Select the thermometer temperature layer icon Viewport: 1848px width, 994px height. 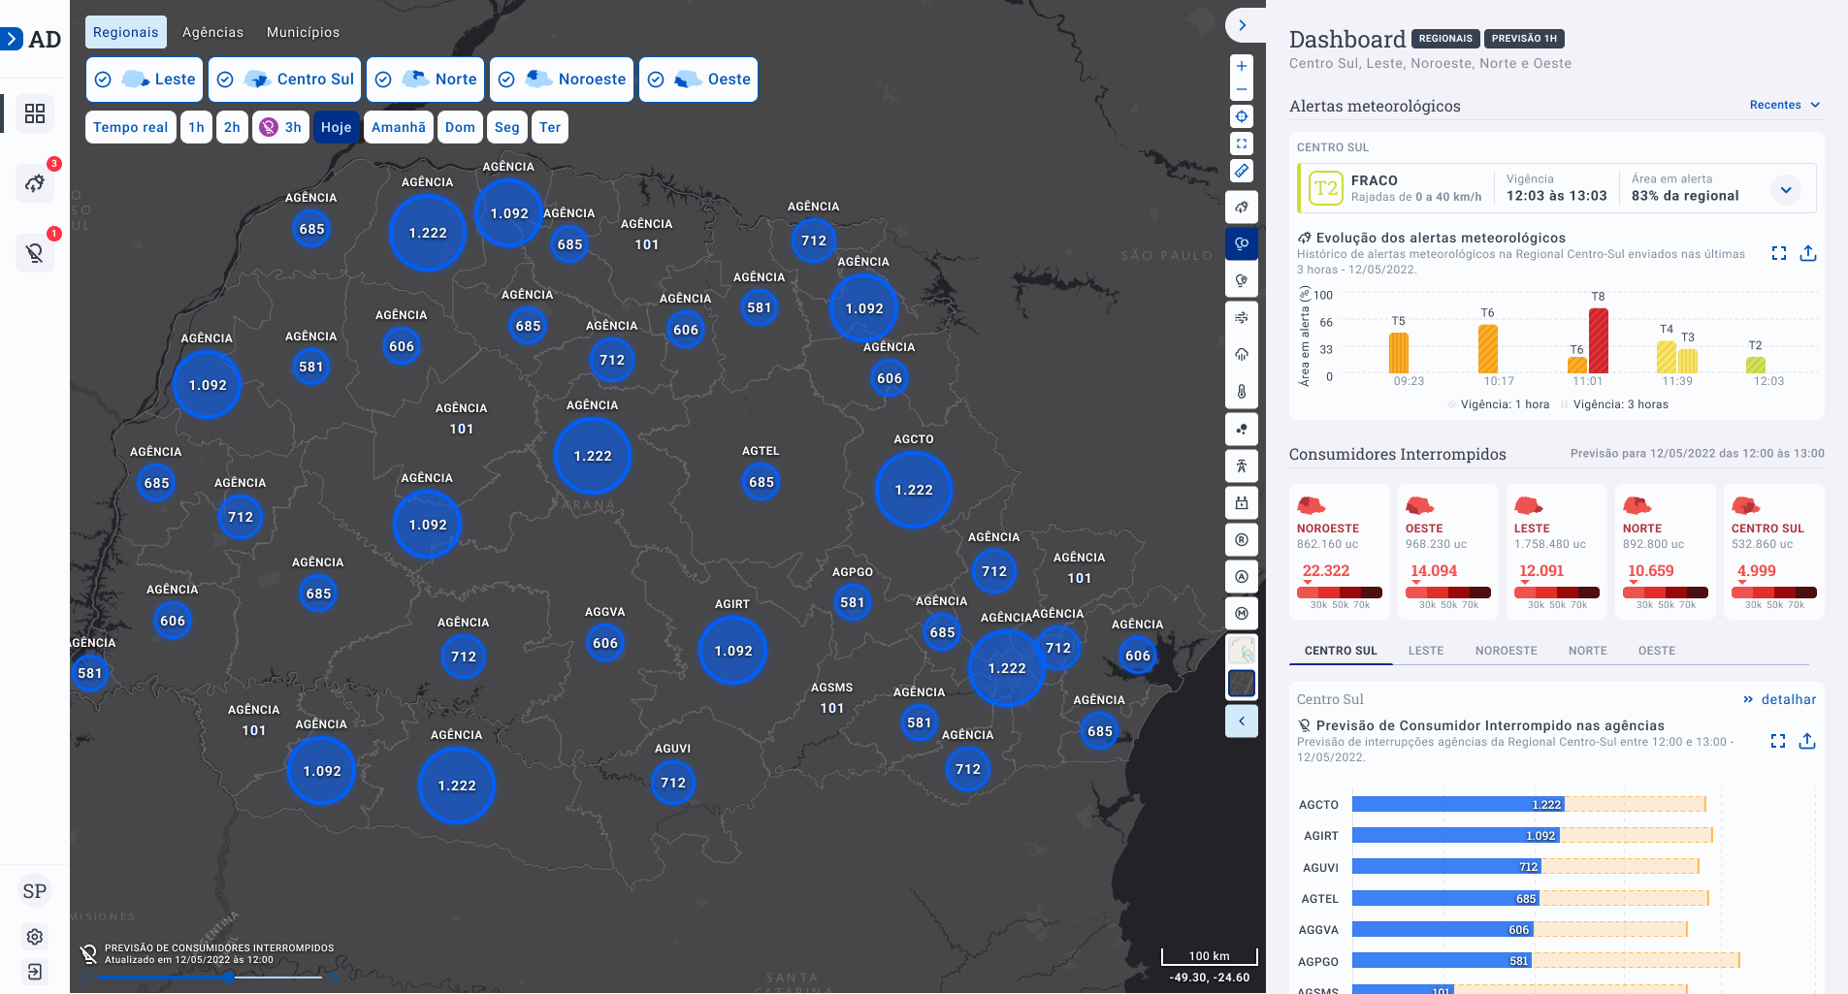(1241, 392)
